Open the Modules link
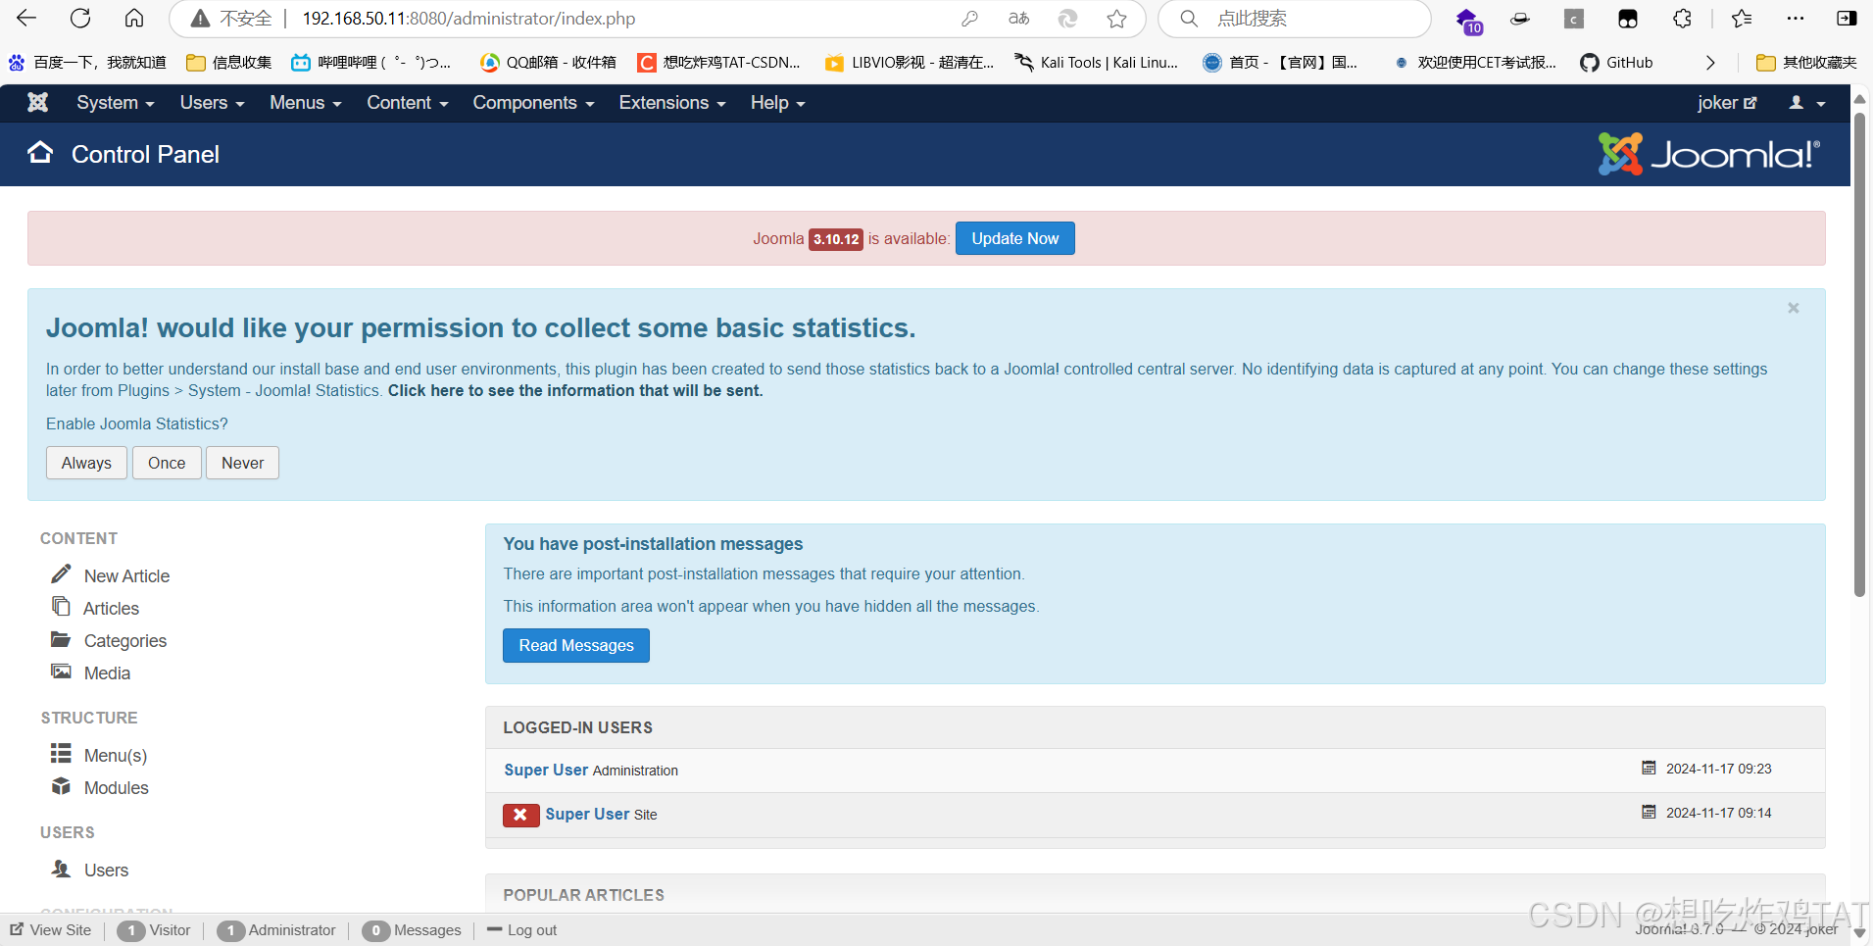This screenshot has height=946, width=1873. click(116, 787)
